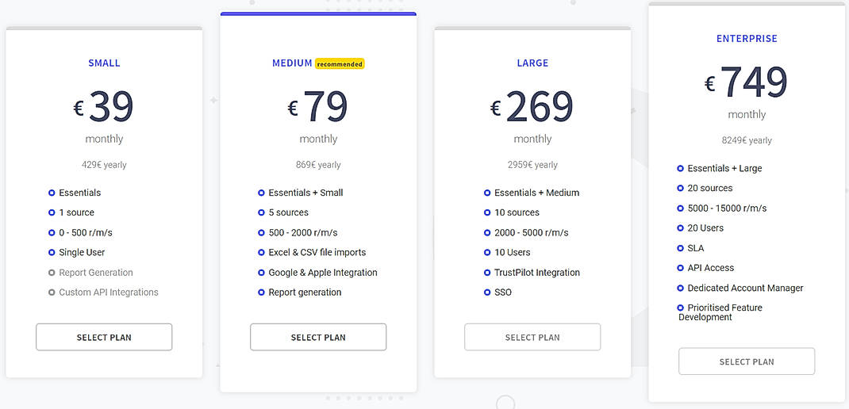
Task: Select the Enterprise plan button
Action: [x=747, y=361]
